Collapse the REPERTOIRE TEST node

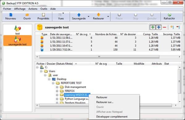click(53, 83)
